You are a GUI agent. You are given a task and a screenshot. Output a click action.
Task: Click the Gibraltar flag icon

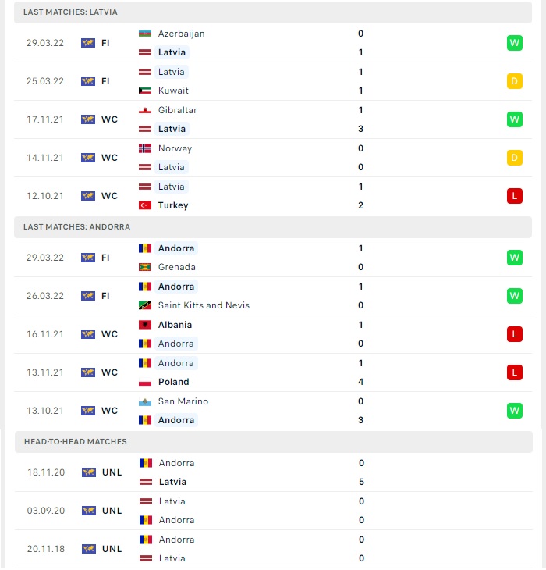[x=145, y=110]
